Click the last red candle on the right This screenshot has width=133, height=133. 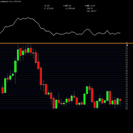point(120,100)
